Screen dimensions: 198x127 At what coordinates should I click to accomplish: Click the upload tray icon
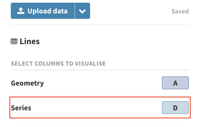tap(21, 11)
